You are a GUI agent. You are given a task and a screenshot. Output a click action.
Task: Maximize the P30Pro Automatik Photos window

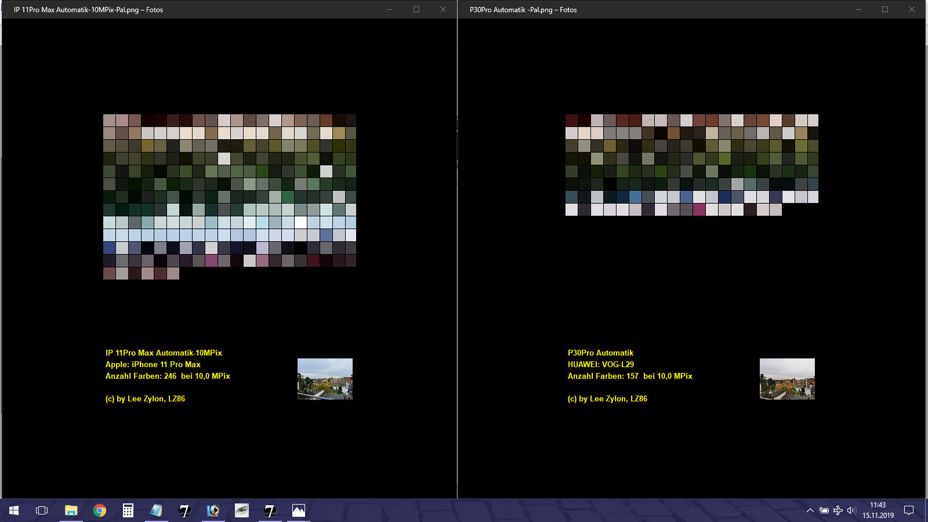coord(885,9)
